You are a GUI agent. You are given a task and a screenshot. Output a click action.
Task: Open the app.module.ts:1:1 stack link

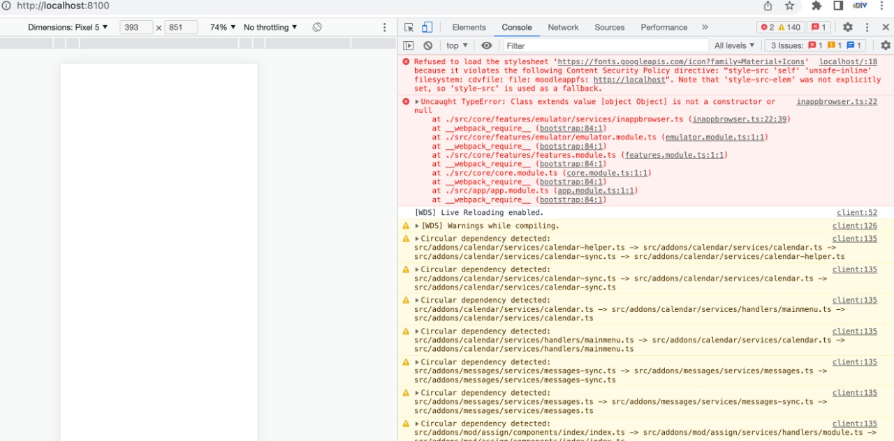pos(594,190)
